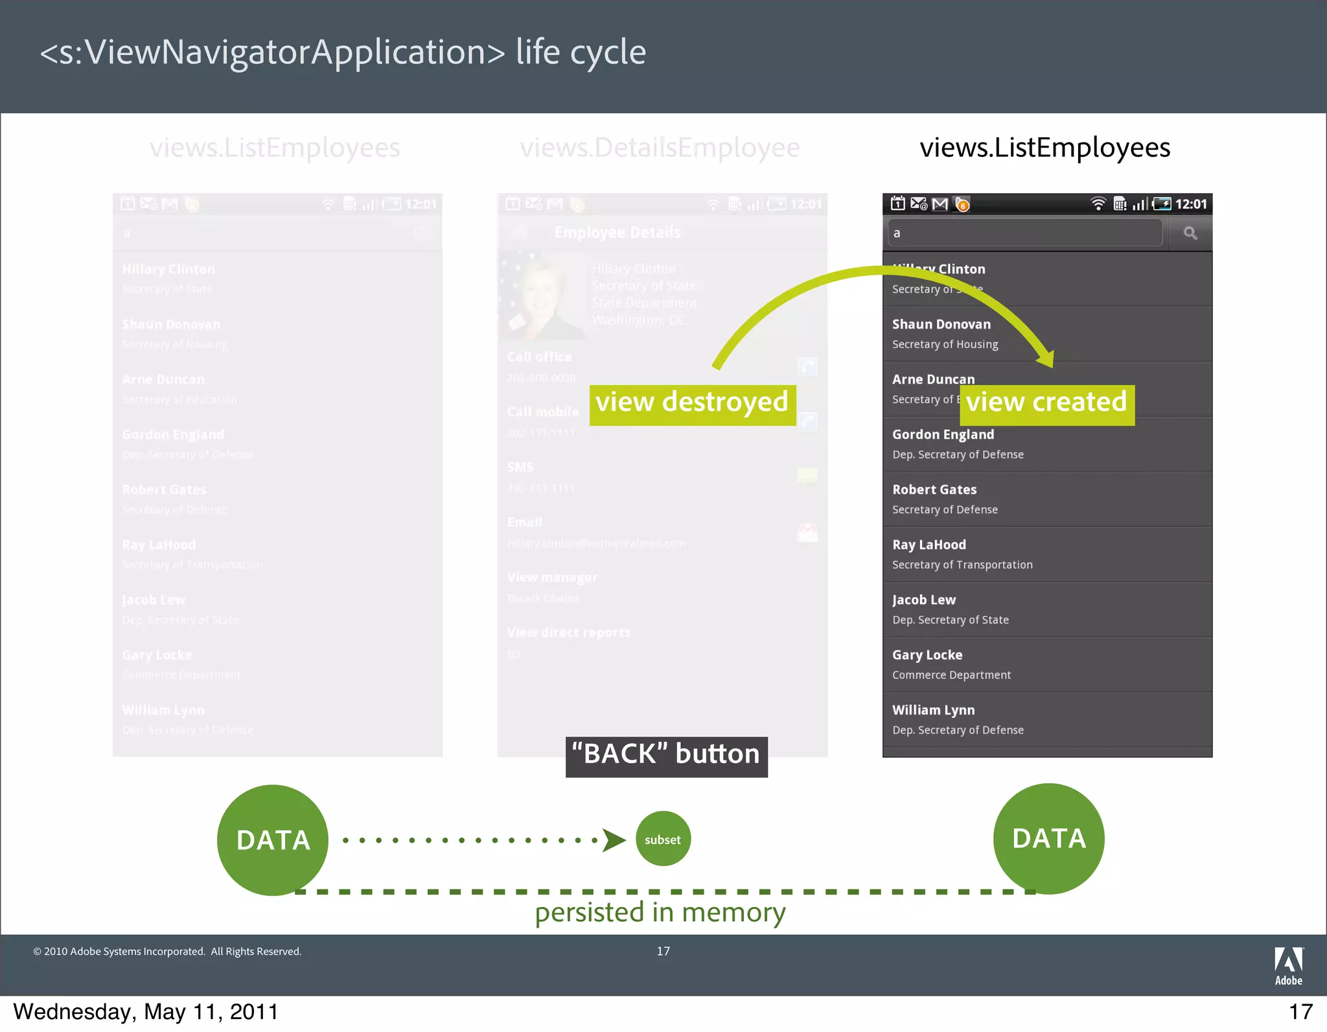Click the Hillary Clinton row in the right list
Viewport: 1327px width, 1032px height.
coord(1047,279)
